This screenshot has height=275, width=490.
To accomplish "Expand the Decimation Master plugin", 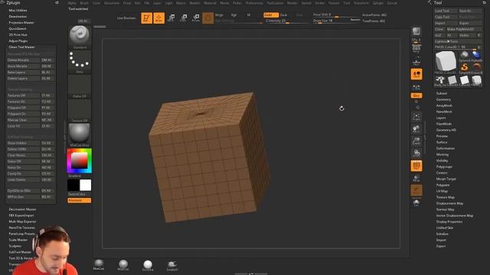I will click(22, 209).
